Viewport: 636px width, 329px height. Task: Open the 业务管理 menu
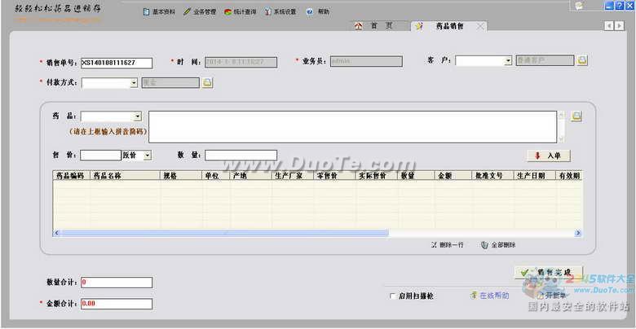pos(200,11)
